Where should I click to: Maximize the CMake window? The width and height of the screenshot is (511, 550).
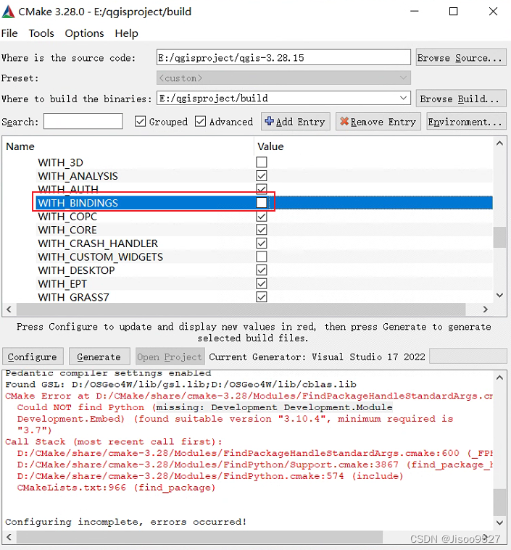coord(454,11)
